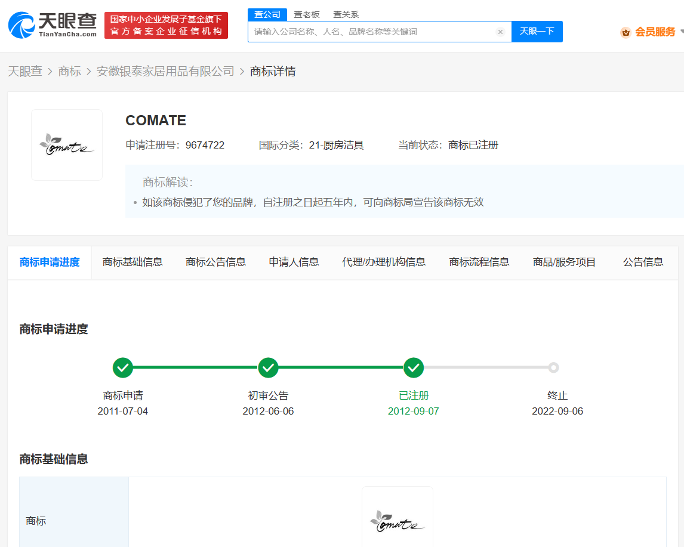The width and height of the screenshot is (684, 547).
Task: Click the Comate trademark thumbnail at top
Action: coord(67,145)
